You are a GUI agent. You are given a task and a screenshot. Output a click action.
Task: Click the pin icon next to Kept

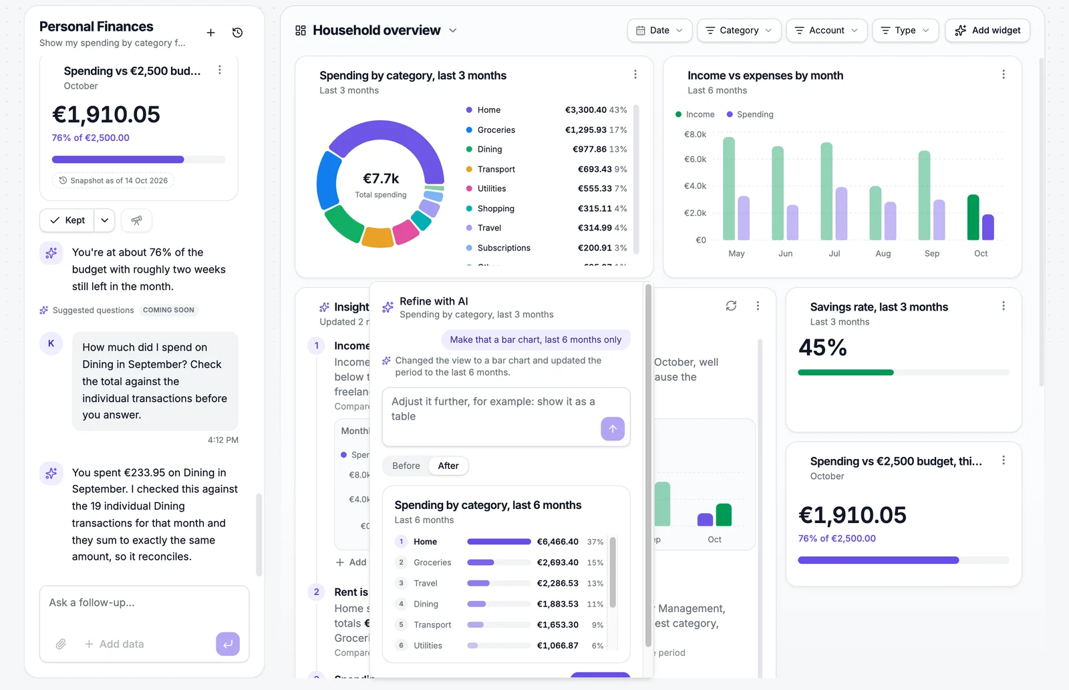click(136, 220)
